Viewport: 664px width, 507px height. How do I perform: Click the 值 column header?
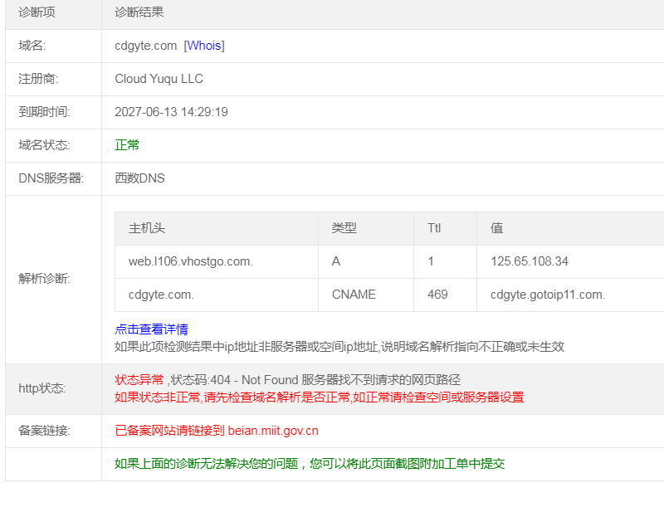point(496,228)
